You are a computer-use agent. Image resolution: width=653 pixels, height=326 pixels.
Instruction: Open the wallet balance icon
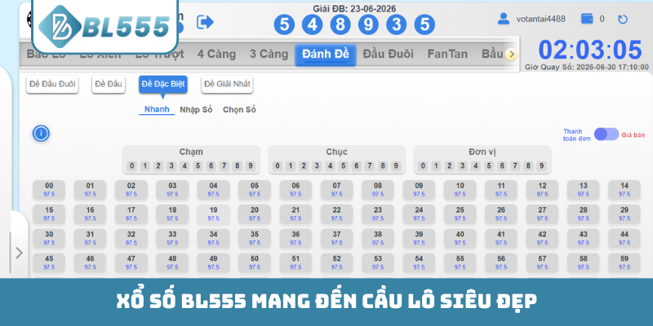click(587, 19)
